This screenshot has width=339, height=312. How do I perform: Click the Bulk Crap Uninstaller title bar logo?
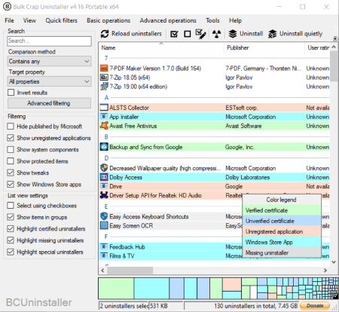[x=7, y=7]
